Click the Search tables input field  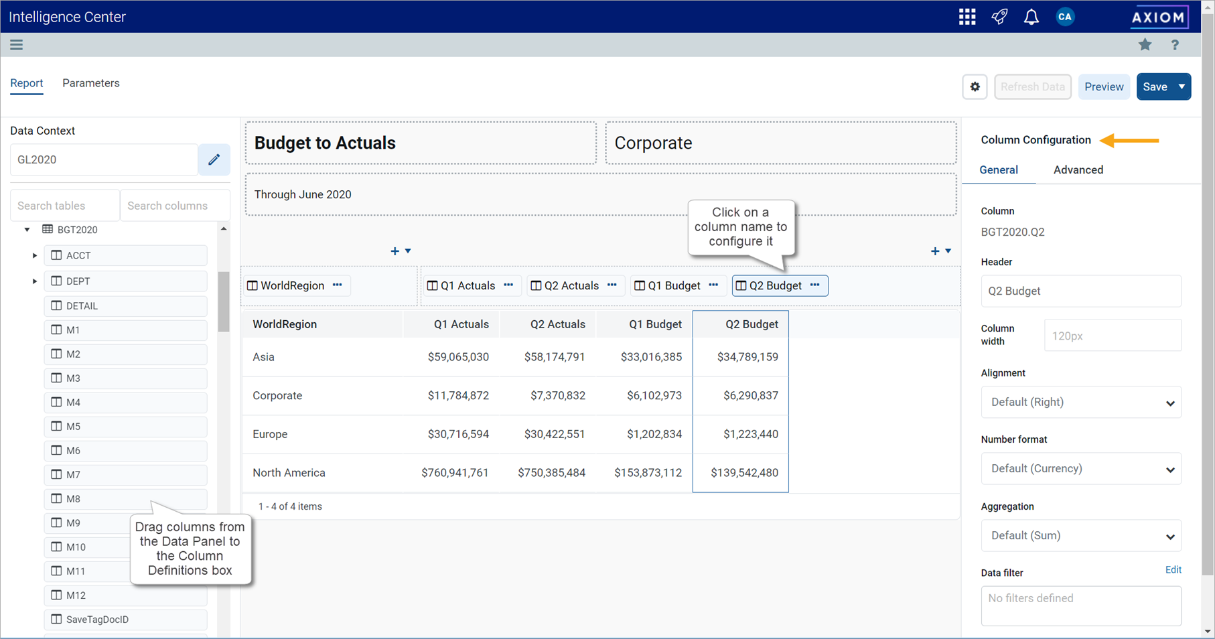click(x=65, y=206)
